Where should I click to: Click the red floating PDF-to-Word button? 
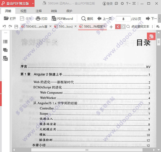click(151, 36)
